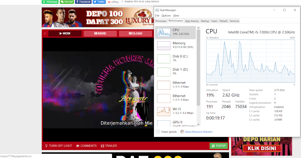Click the Virtualization Enabled value
Viewport: 301px width, 158px height.
tap(279, 107)
